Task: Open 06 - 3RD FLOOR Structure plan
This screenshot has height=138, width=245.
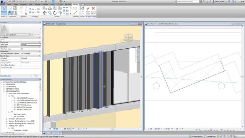Action: [x=23, y=110]
